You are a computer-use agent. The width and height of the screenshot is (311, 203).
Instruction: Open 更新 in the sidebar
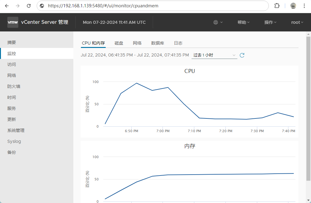[x=37, y=119]
